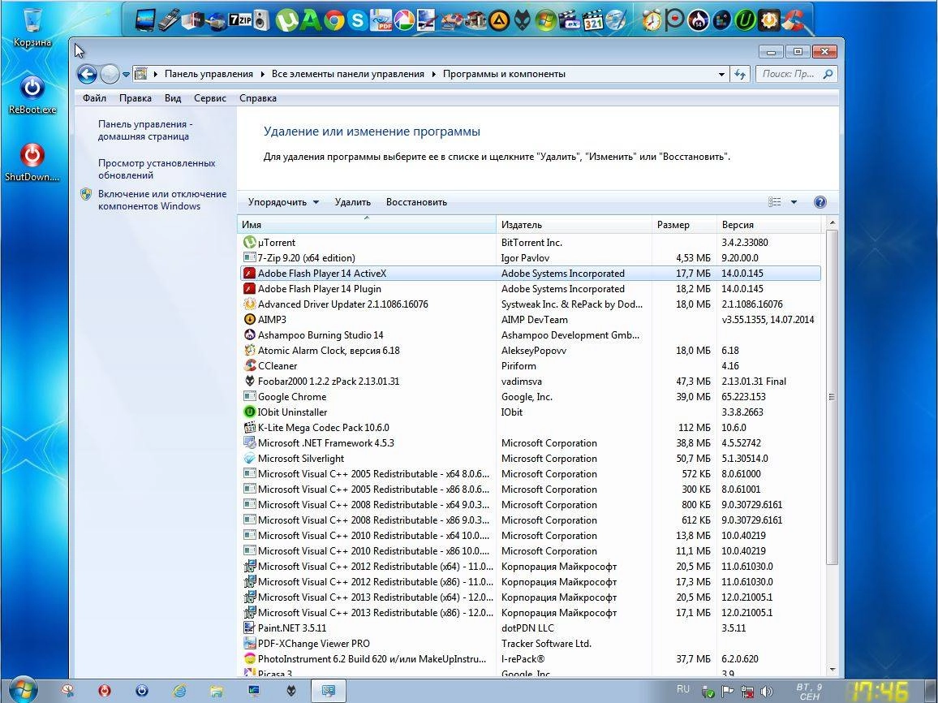Expand breadcrumb arrow after Все элементы панели управления

[434, 74]
